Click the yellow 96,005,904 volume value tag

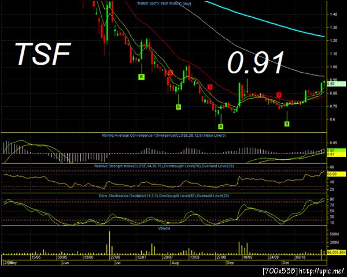point(336,252)
